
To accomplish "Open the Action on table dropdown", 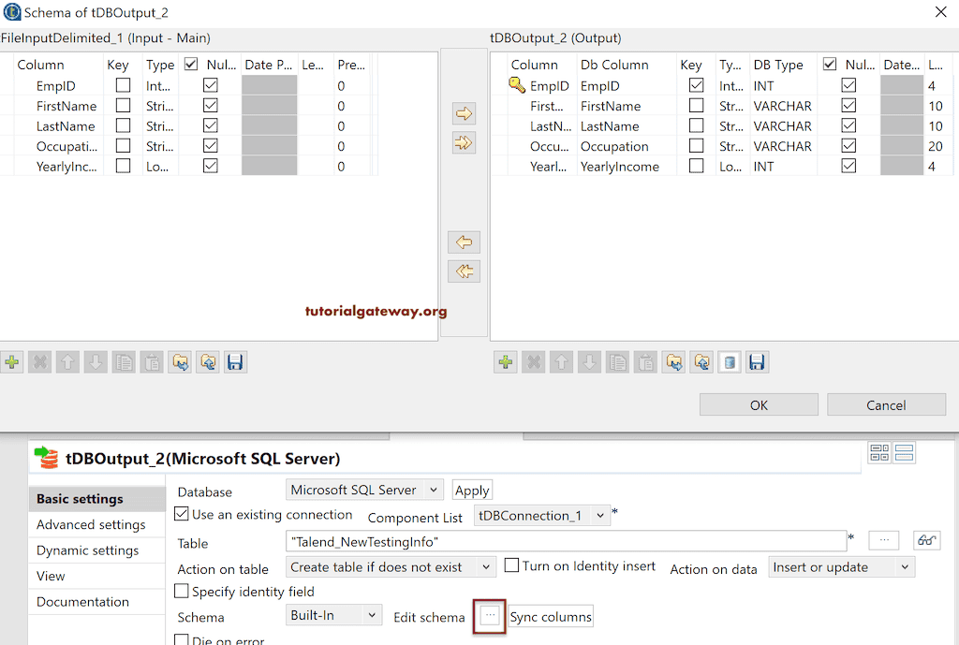I will pyautogui.click(x=391, y=566).
